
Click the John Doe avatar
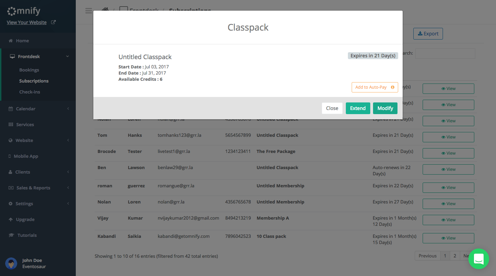coord(11,263)
